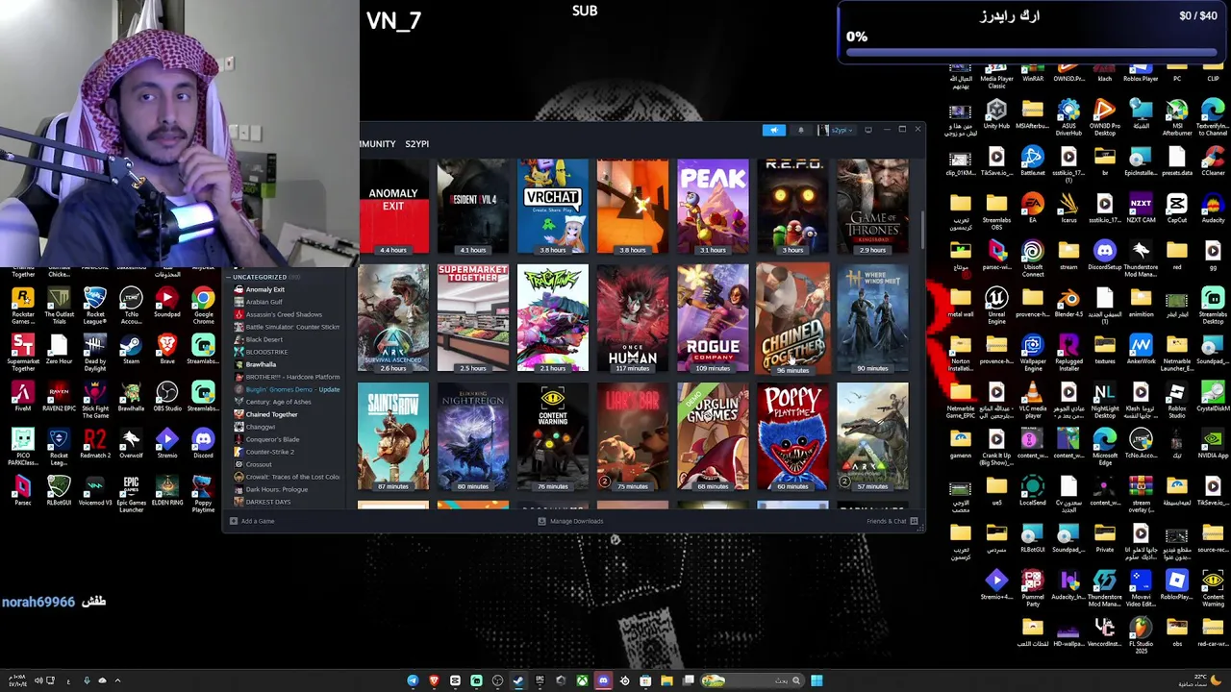The height and width of the screenshot is (692, 1231).
Task: Click the Steam announcements megaphone button
Action: tap(773, 130)
